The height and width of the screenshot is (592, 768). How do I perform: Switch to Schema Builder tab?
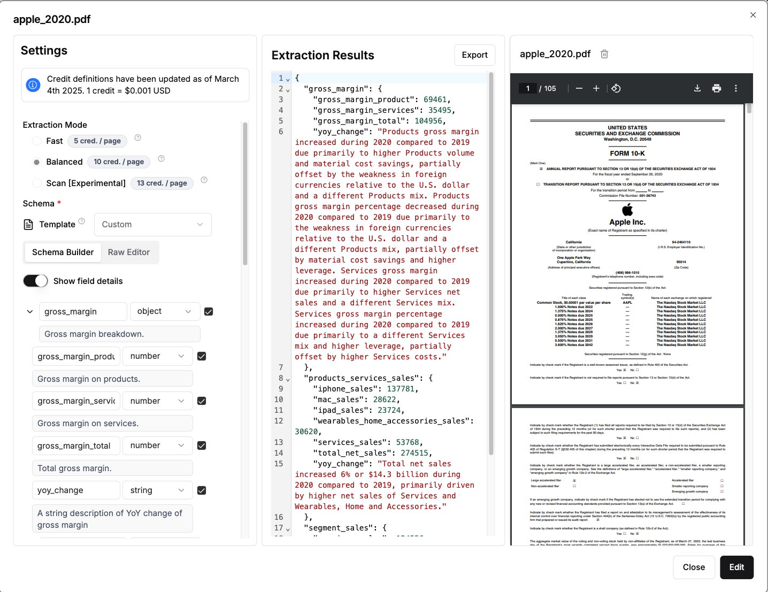[63, 252]
